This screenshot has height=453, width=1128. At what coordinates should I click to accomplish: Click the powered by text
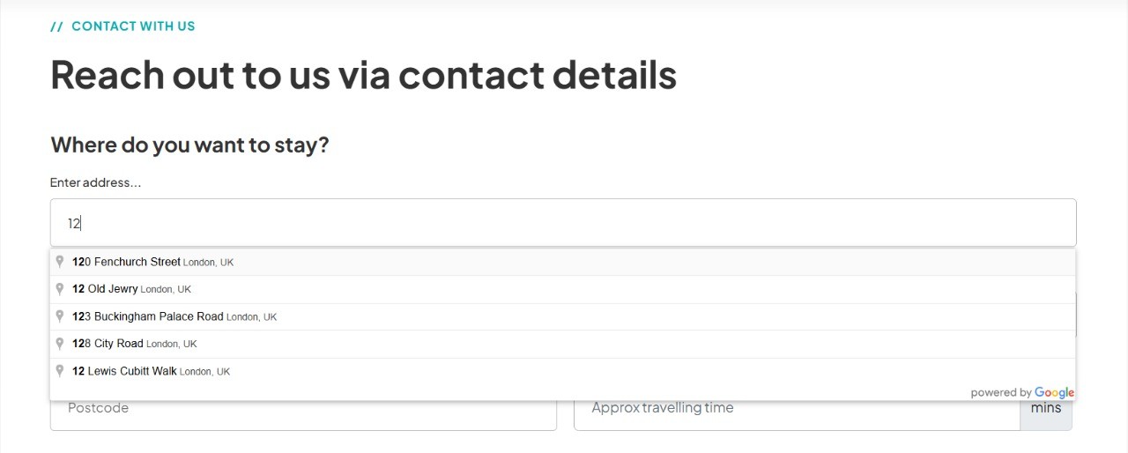tap(1000, 393)
